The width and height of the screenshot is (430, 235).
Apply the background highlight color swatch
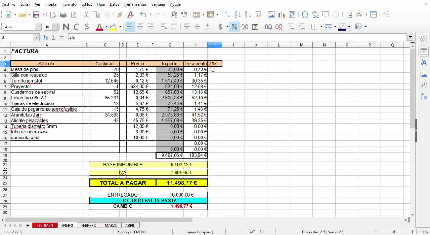[113, 27]
